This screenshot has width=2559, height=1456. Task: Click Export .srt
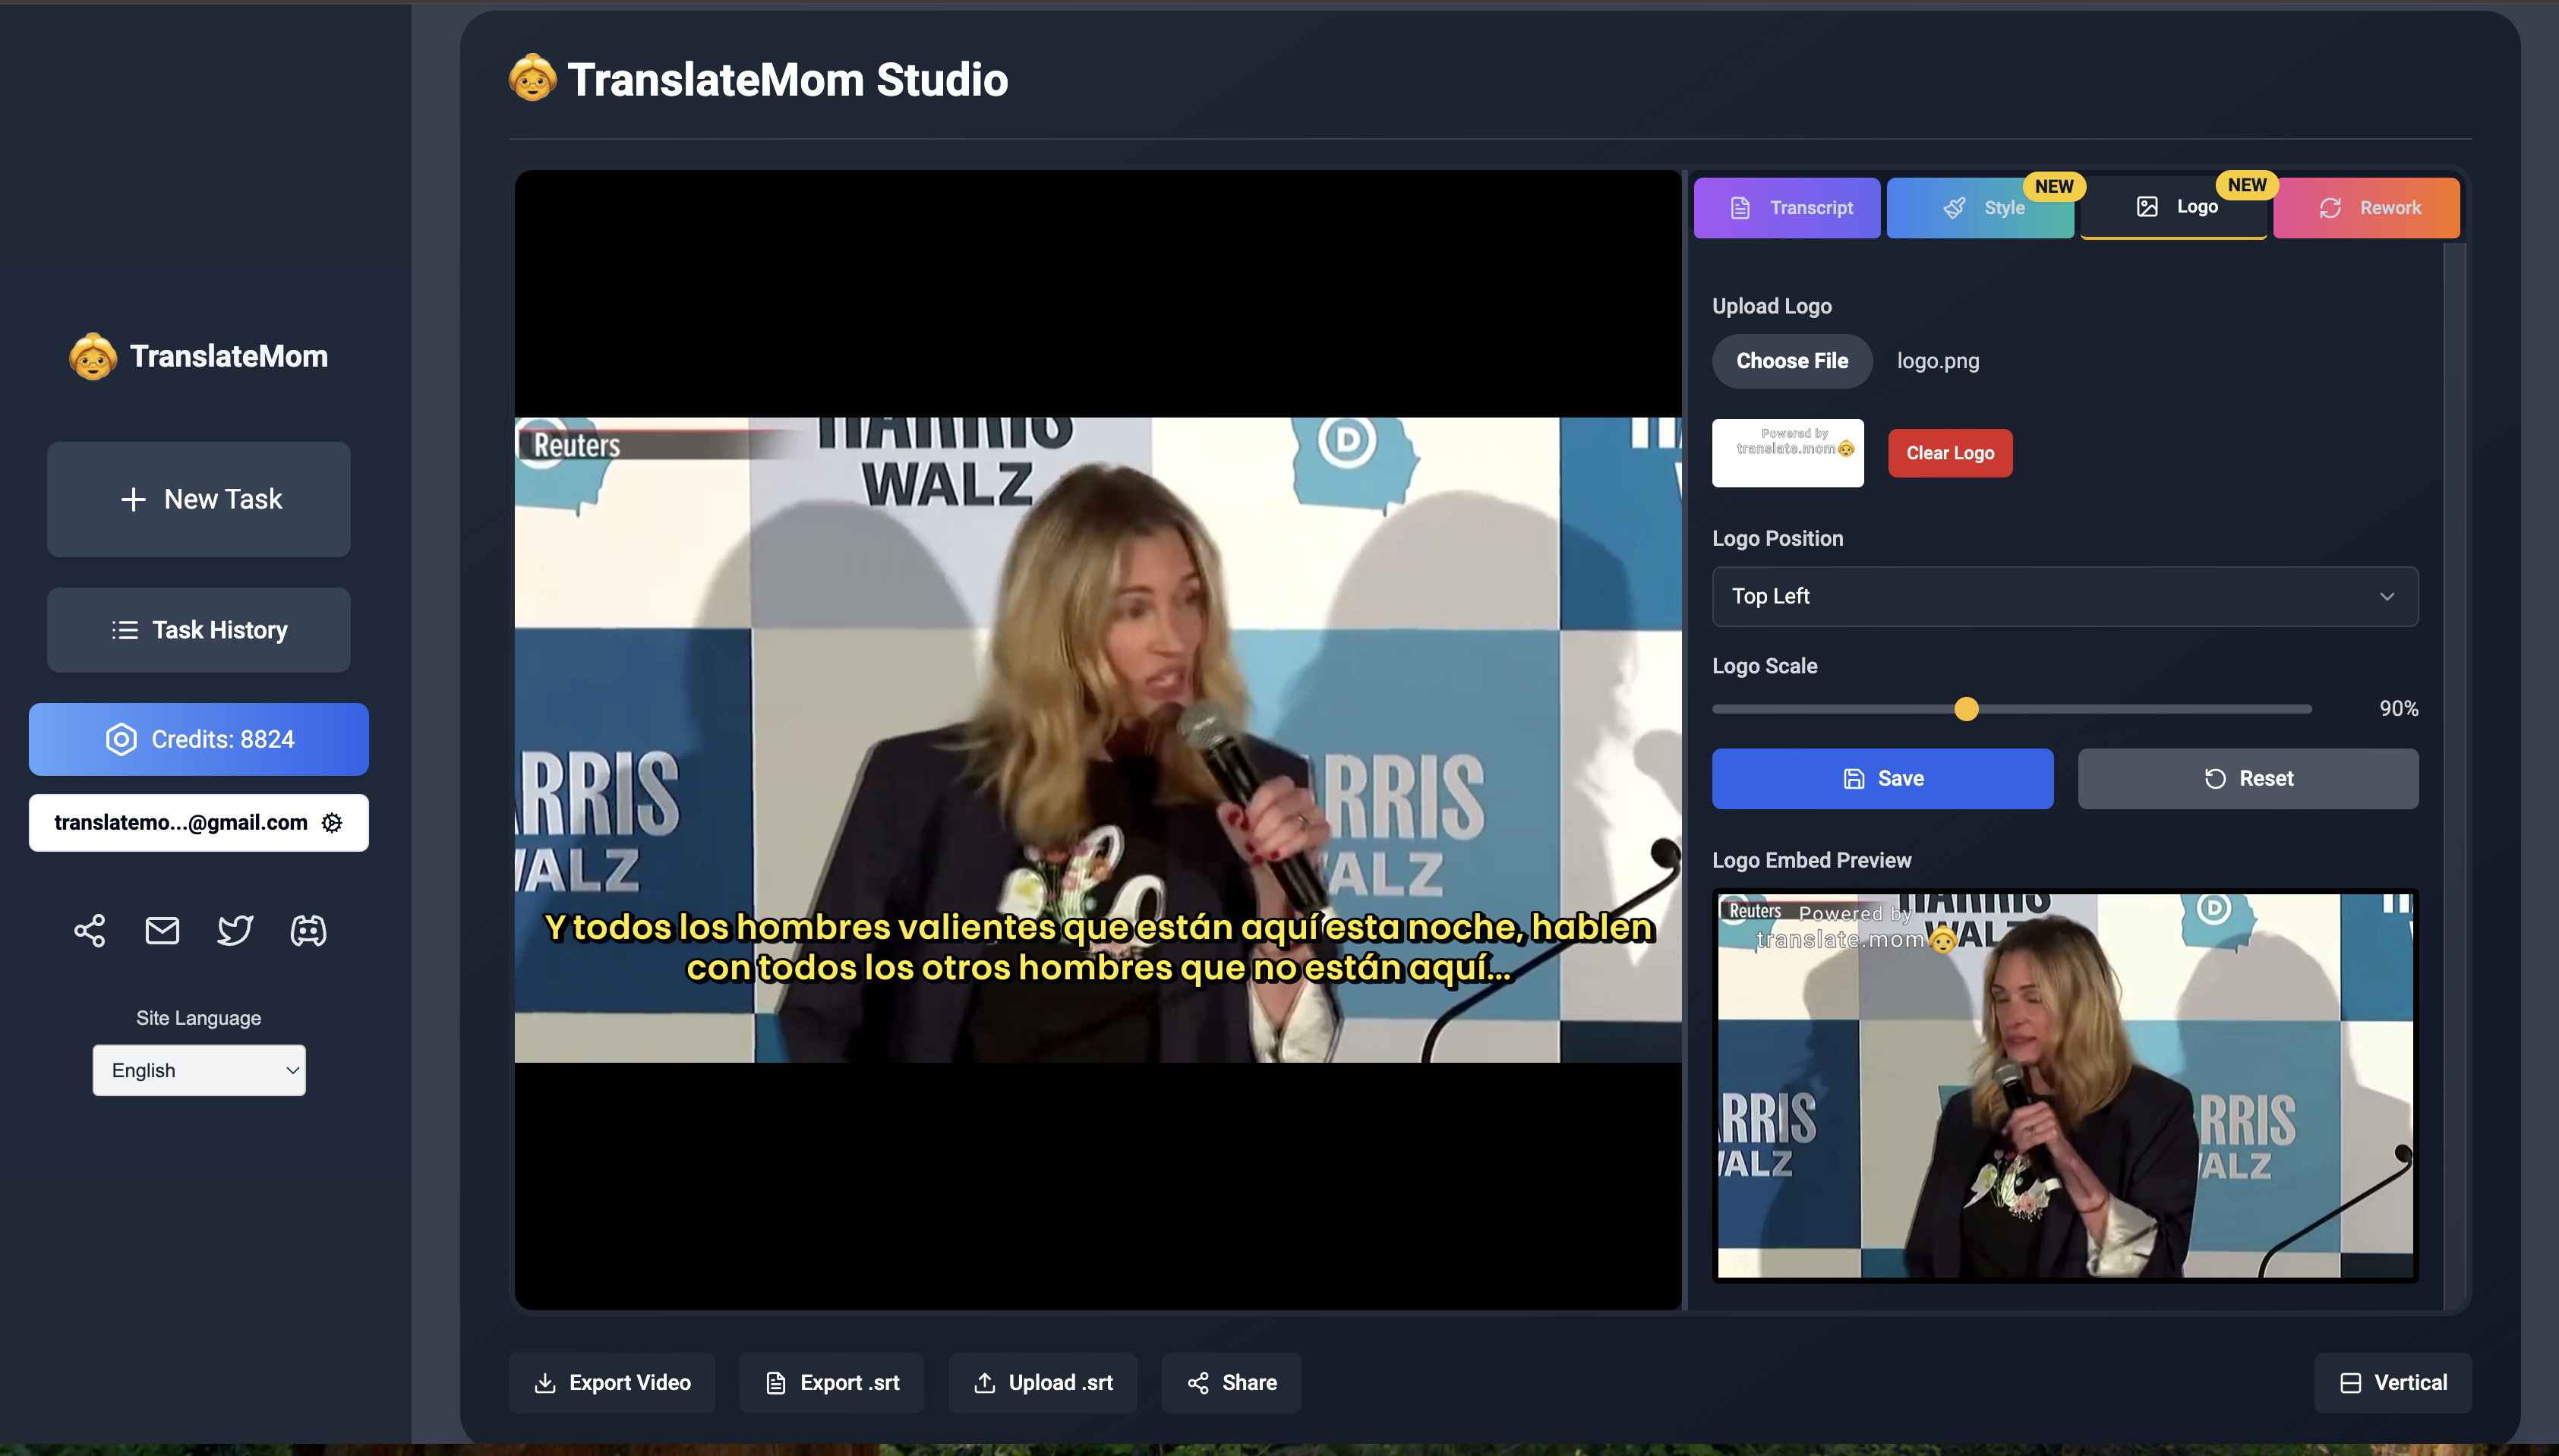pos(831,1383)
